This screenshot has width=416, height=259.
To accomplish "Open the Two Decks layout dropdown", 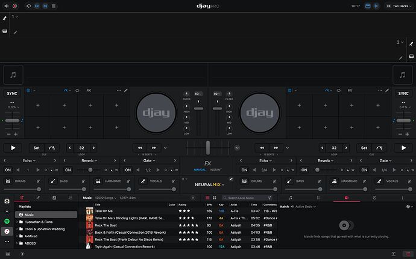I will point(399,6).
